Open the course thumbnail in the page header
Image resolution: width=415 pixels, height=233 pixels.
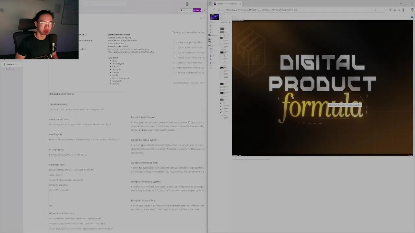[x=214, y=17]
